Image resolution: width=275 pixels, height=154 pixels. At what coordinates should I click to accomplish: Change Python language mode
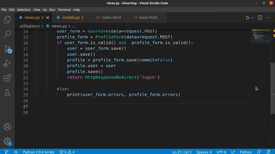point(246,152)
